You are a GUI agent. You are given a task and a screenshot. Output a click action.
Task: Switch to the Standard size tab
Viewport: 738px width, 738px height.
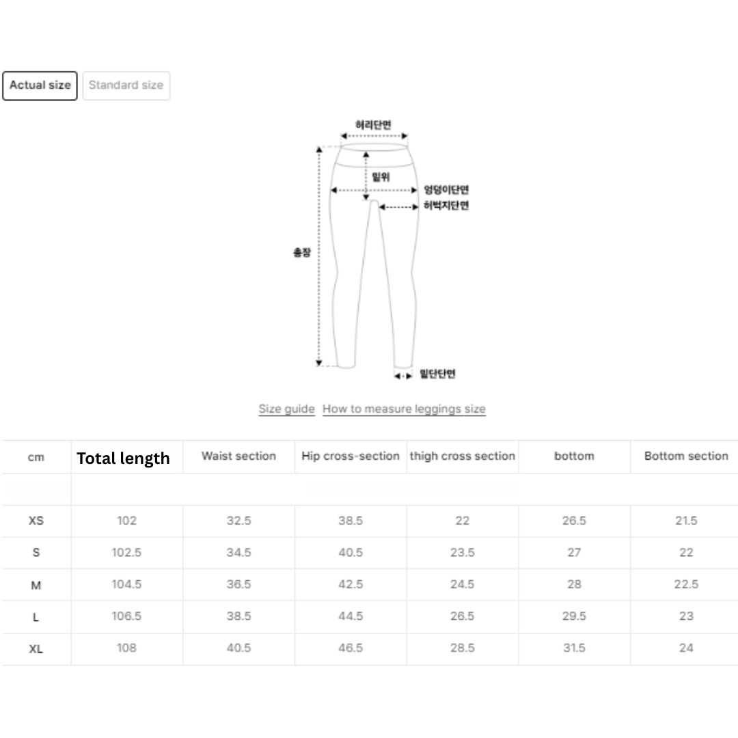(x=126, y=85)
